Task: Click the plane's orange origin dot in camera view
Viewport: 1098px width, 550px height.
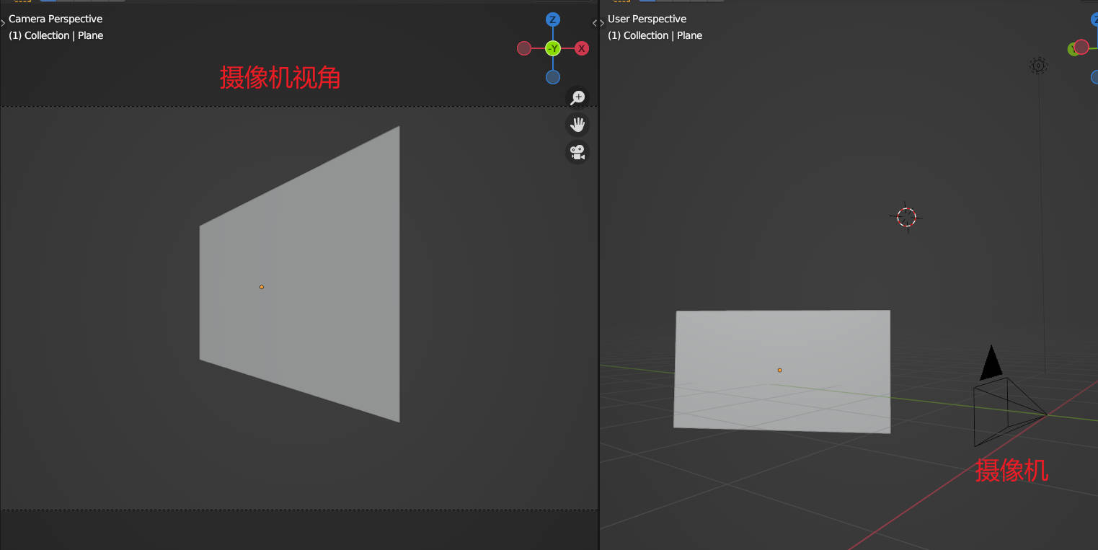Action: 262,287
